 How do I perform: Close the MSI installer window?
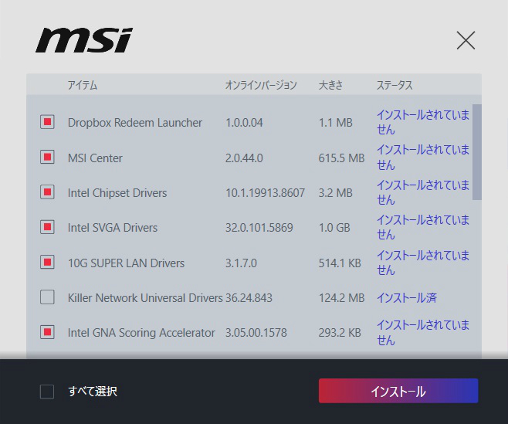[466, 40]
